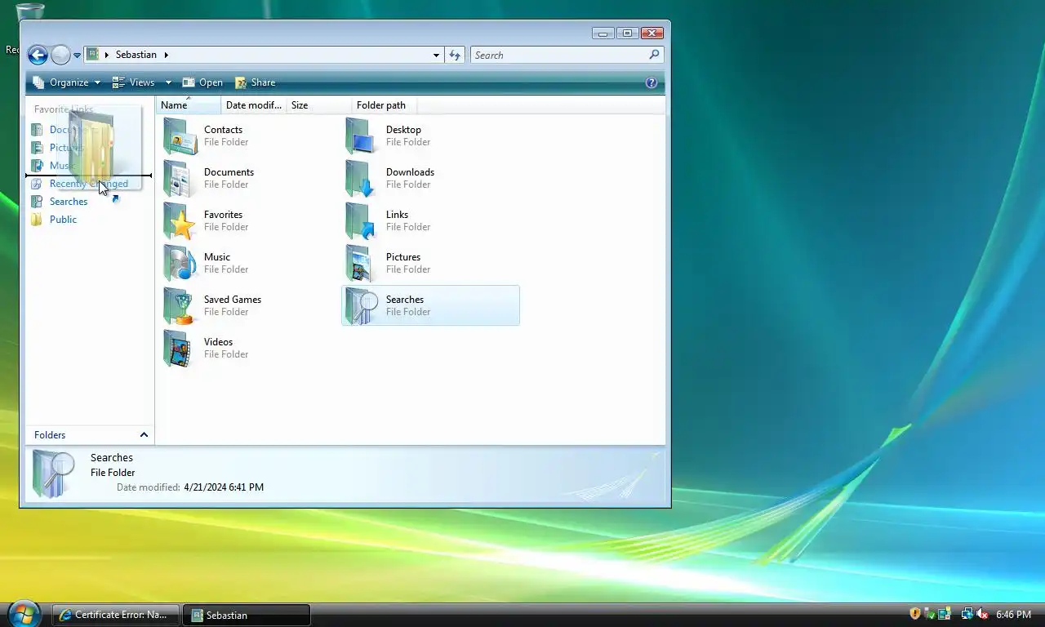1045x627 pixels.
Task: Select the Saved Games folder icon
Action: coord(180,305)
